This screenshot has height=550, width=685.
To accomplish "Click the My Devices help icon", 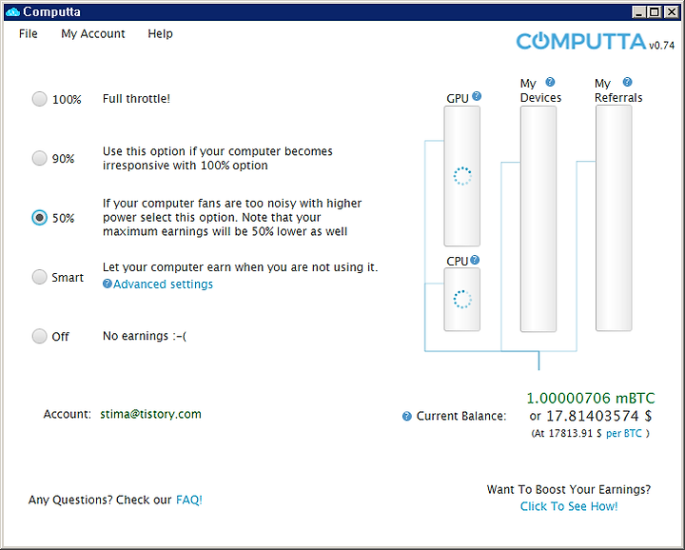I will (x=551, y=82).
